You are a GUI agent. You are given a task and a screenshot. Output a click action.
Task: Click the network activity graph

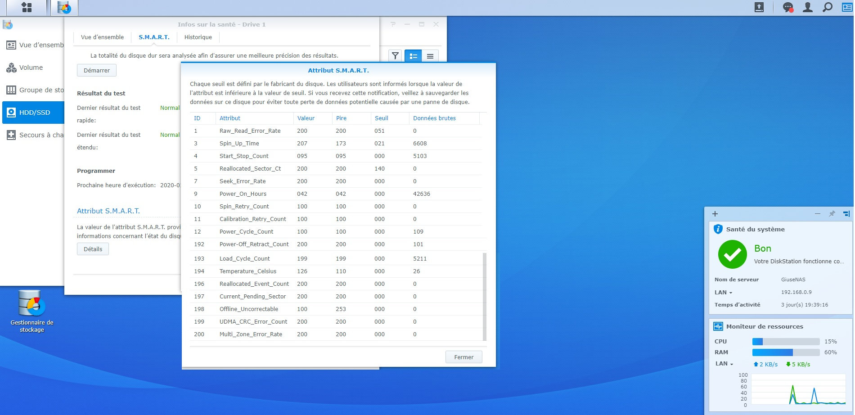pos(798,389)
